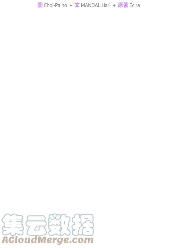The width and height of the screenshot is (180, 248).
Task: Click the 据 watermark character
Action: (x=83, y=225)
